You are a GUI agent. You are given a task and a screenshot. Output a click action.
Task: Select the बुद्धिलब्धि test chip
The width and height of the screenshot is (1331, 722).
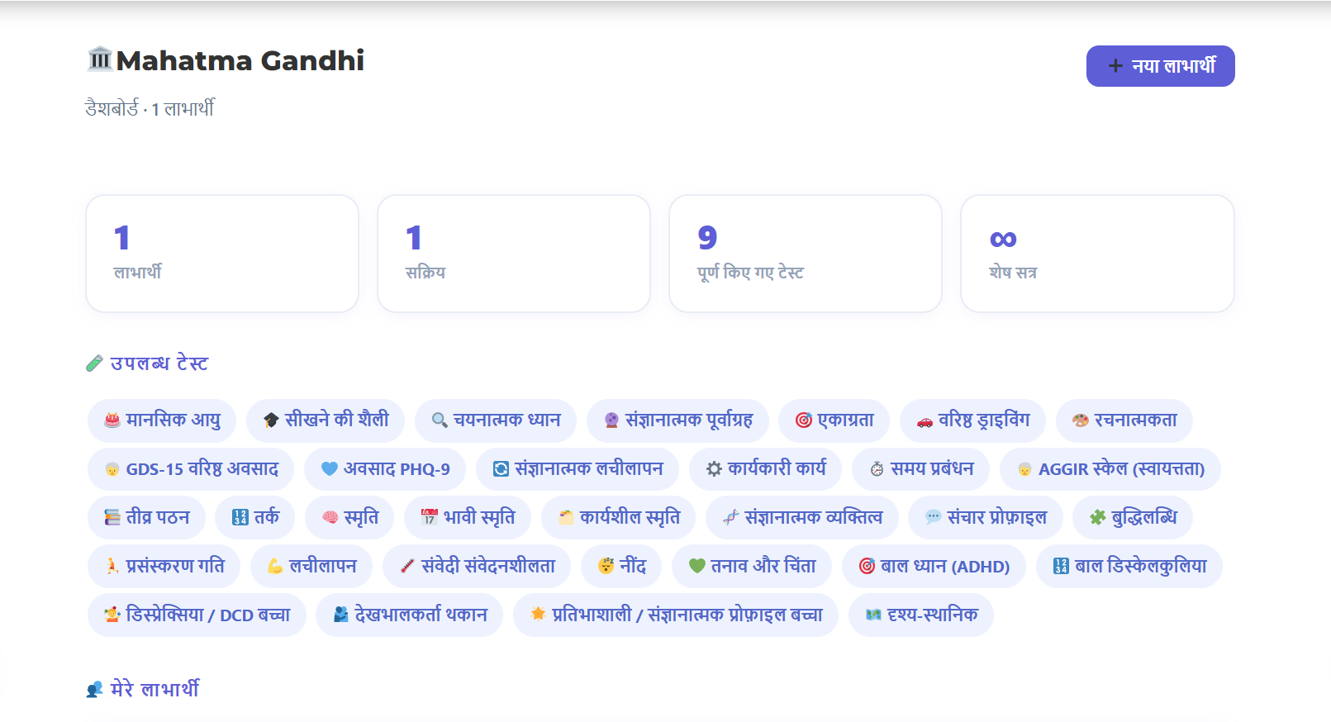click(1133, 517)
